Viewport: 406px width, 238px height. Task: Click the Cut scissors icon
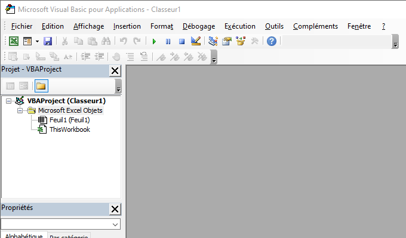[64, 41]
